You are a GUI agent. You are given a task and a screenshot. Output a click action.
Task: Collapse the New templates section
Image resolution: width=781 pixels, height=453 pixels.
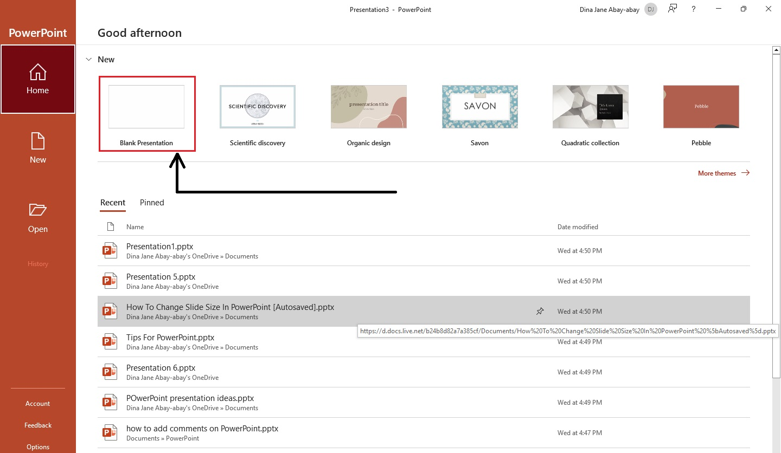(88, 59)
